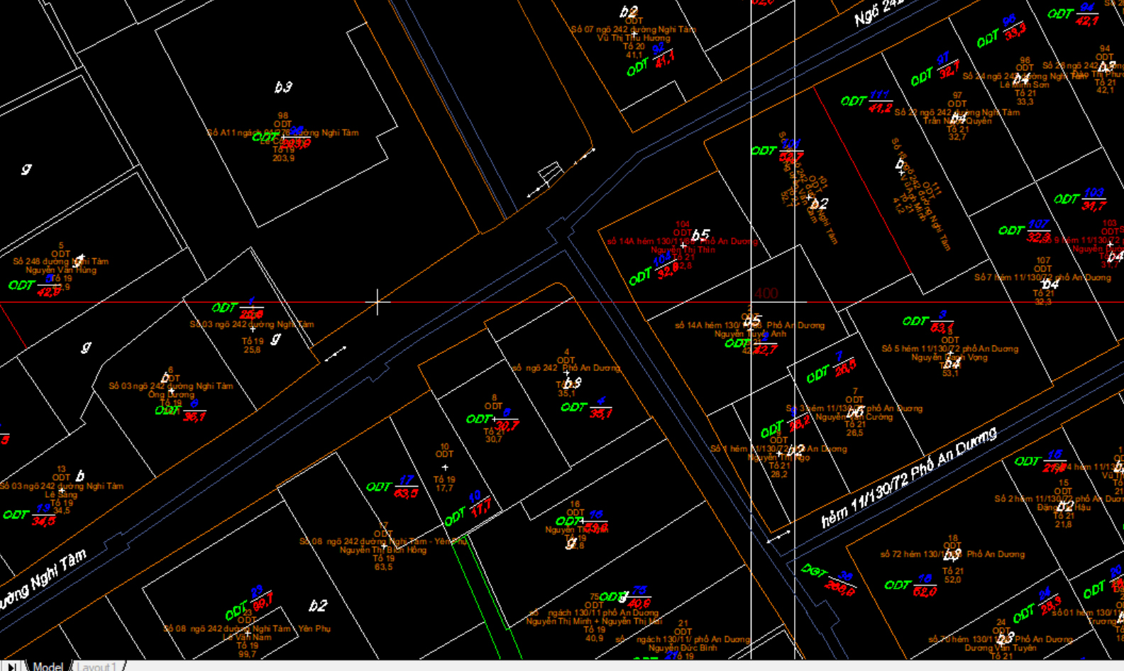Select the owner text 'Lê Sang'
Viewport: 1124px width, 671px height.
pyautogui.click(x=62, y=494)
